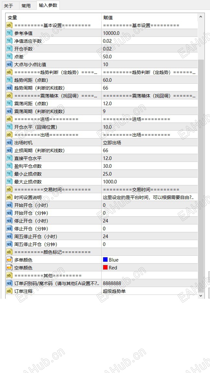210x373 pixels.
Task: Click the string icon beside 时间设置说明
Action: click(x=9, y=197)
